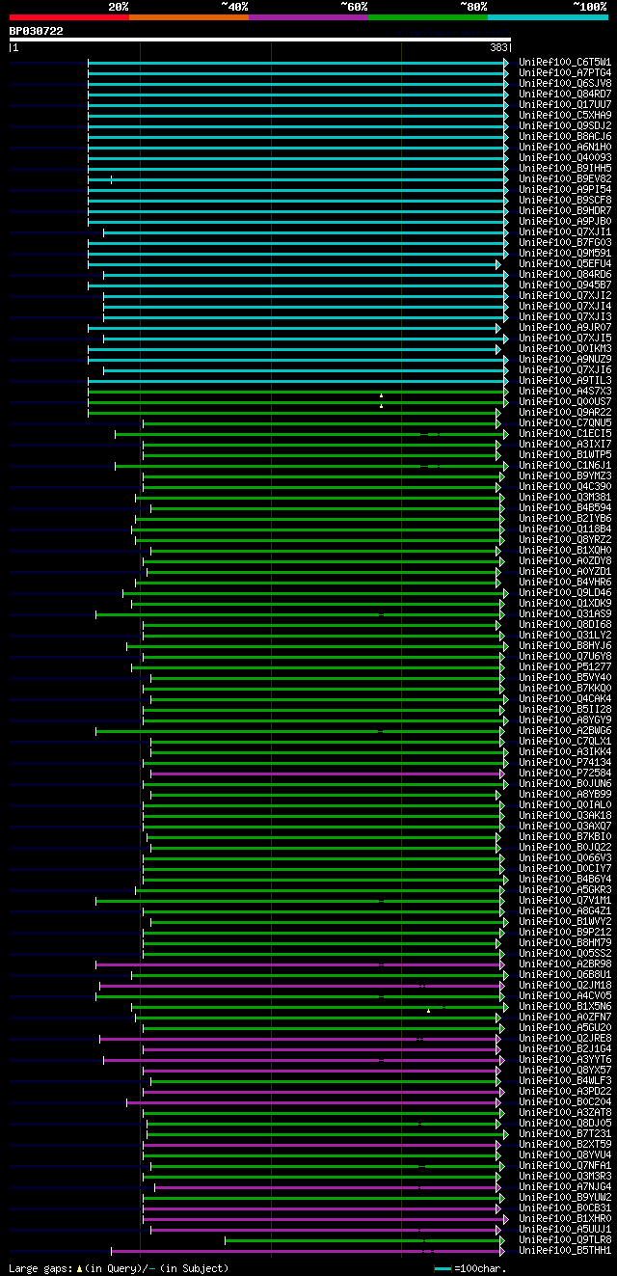Open hit UniRef100_C5XHA9
This screenshot has width=617, height=1276.
pyautogui.click(x=565, y=115)
